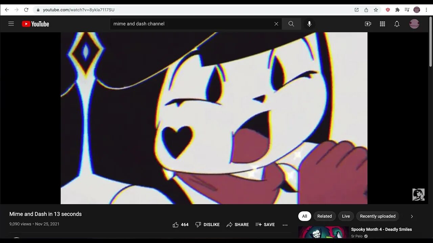Open 'Spooky Month 4 - Deadly Smiles' title link

click(381, 230)
